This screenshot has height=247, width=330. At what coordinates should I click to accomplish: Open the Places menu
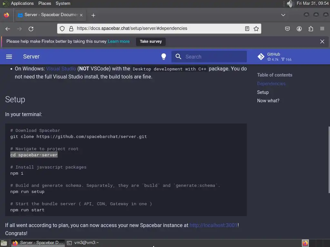pos(44,3)
